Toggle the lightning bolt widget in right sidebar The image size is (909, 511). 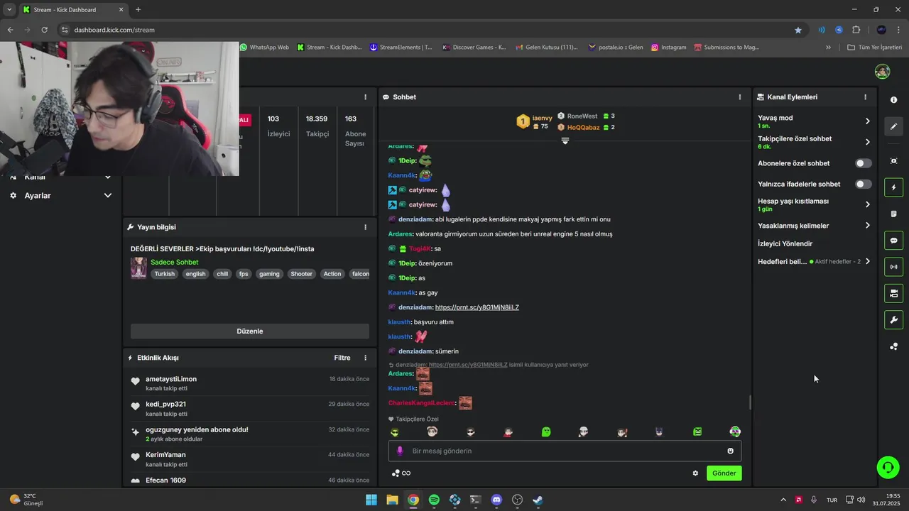[x=893, y=187]
